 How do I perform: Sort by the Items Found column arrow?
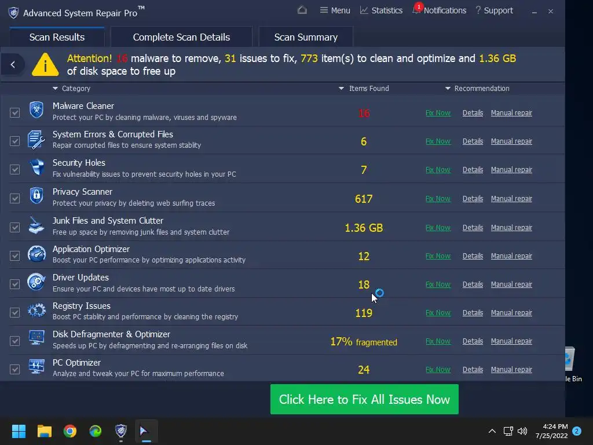(x=341, y=88)
